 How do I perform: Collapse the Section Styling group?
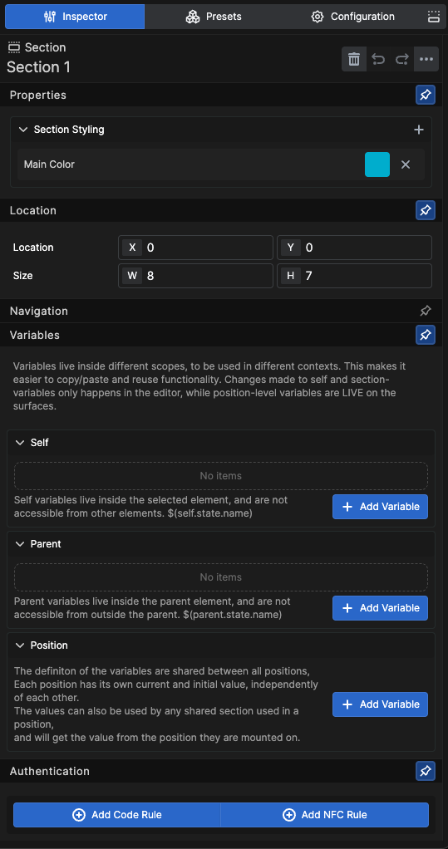[22, 130]
